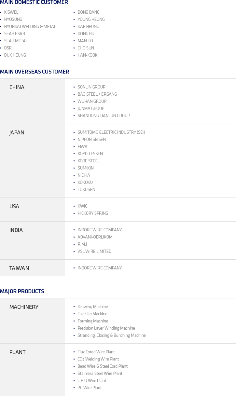Select the CHINA row label

coord(17,87)
